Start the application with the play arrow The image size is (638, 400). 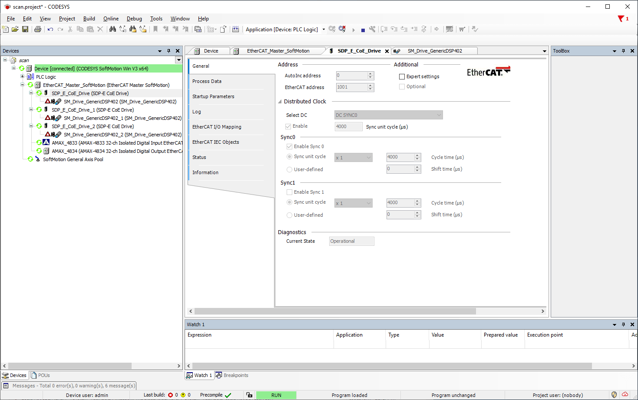pos(354,30)
